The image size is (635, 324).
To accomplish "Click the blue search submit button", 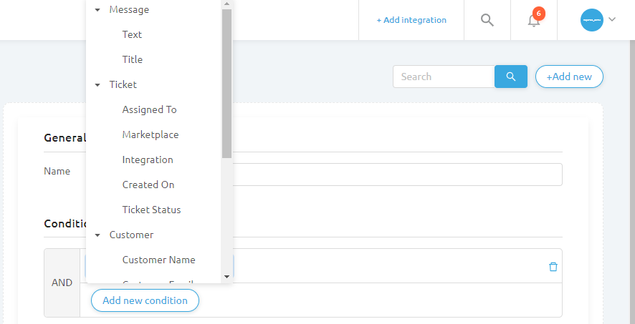I will point(511,77).
